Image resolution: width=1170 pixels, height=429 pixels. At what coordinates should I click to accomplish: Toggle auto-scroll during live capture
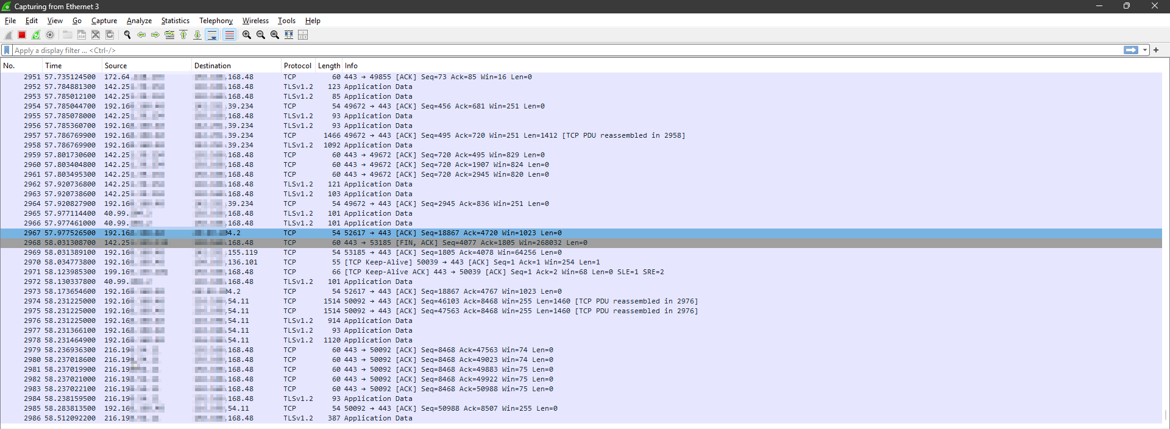click(212, 35)
